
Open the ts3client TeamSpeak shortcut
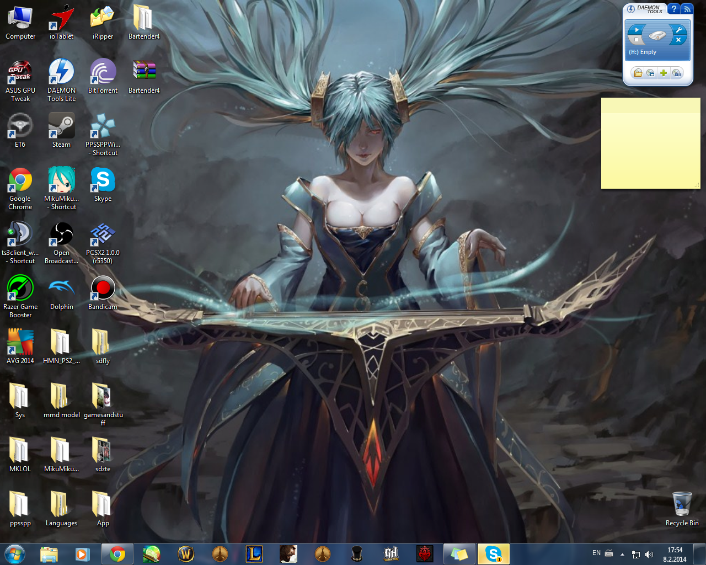(20, 242)
